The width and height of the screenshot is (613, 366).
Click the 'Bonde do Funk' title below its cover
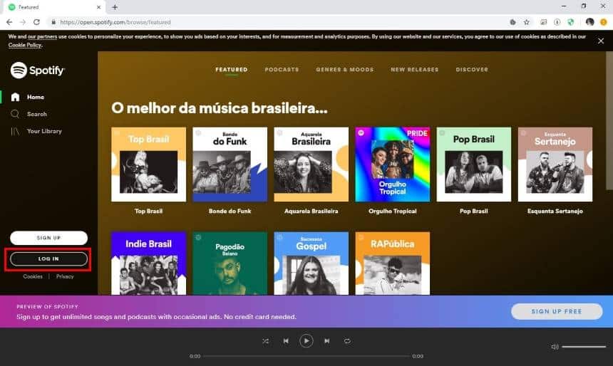pyautogui.click(x=230, y=211)
